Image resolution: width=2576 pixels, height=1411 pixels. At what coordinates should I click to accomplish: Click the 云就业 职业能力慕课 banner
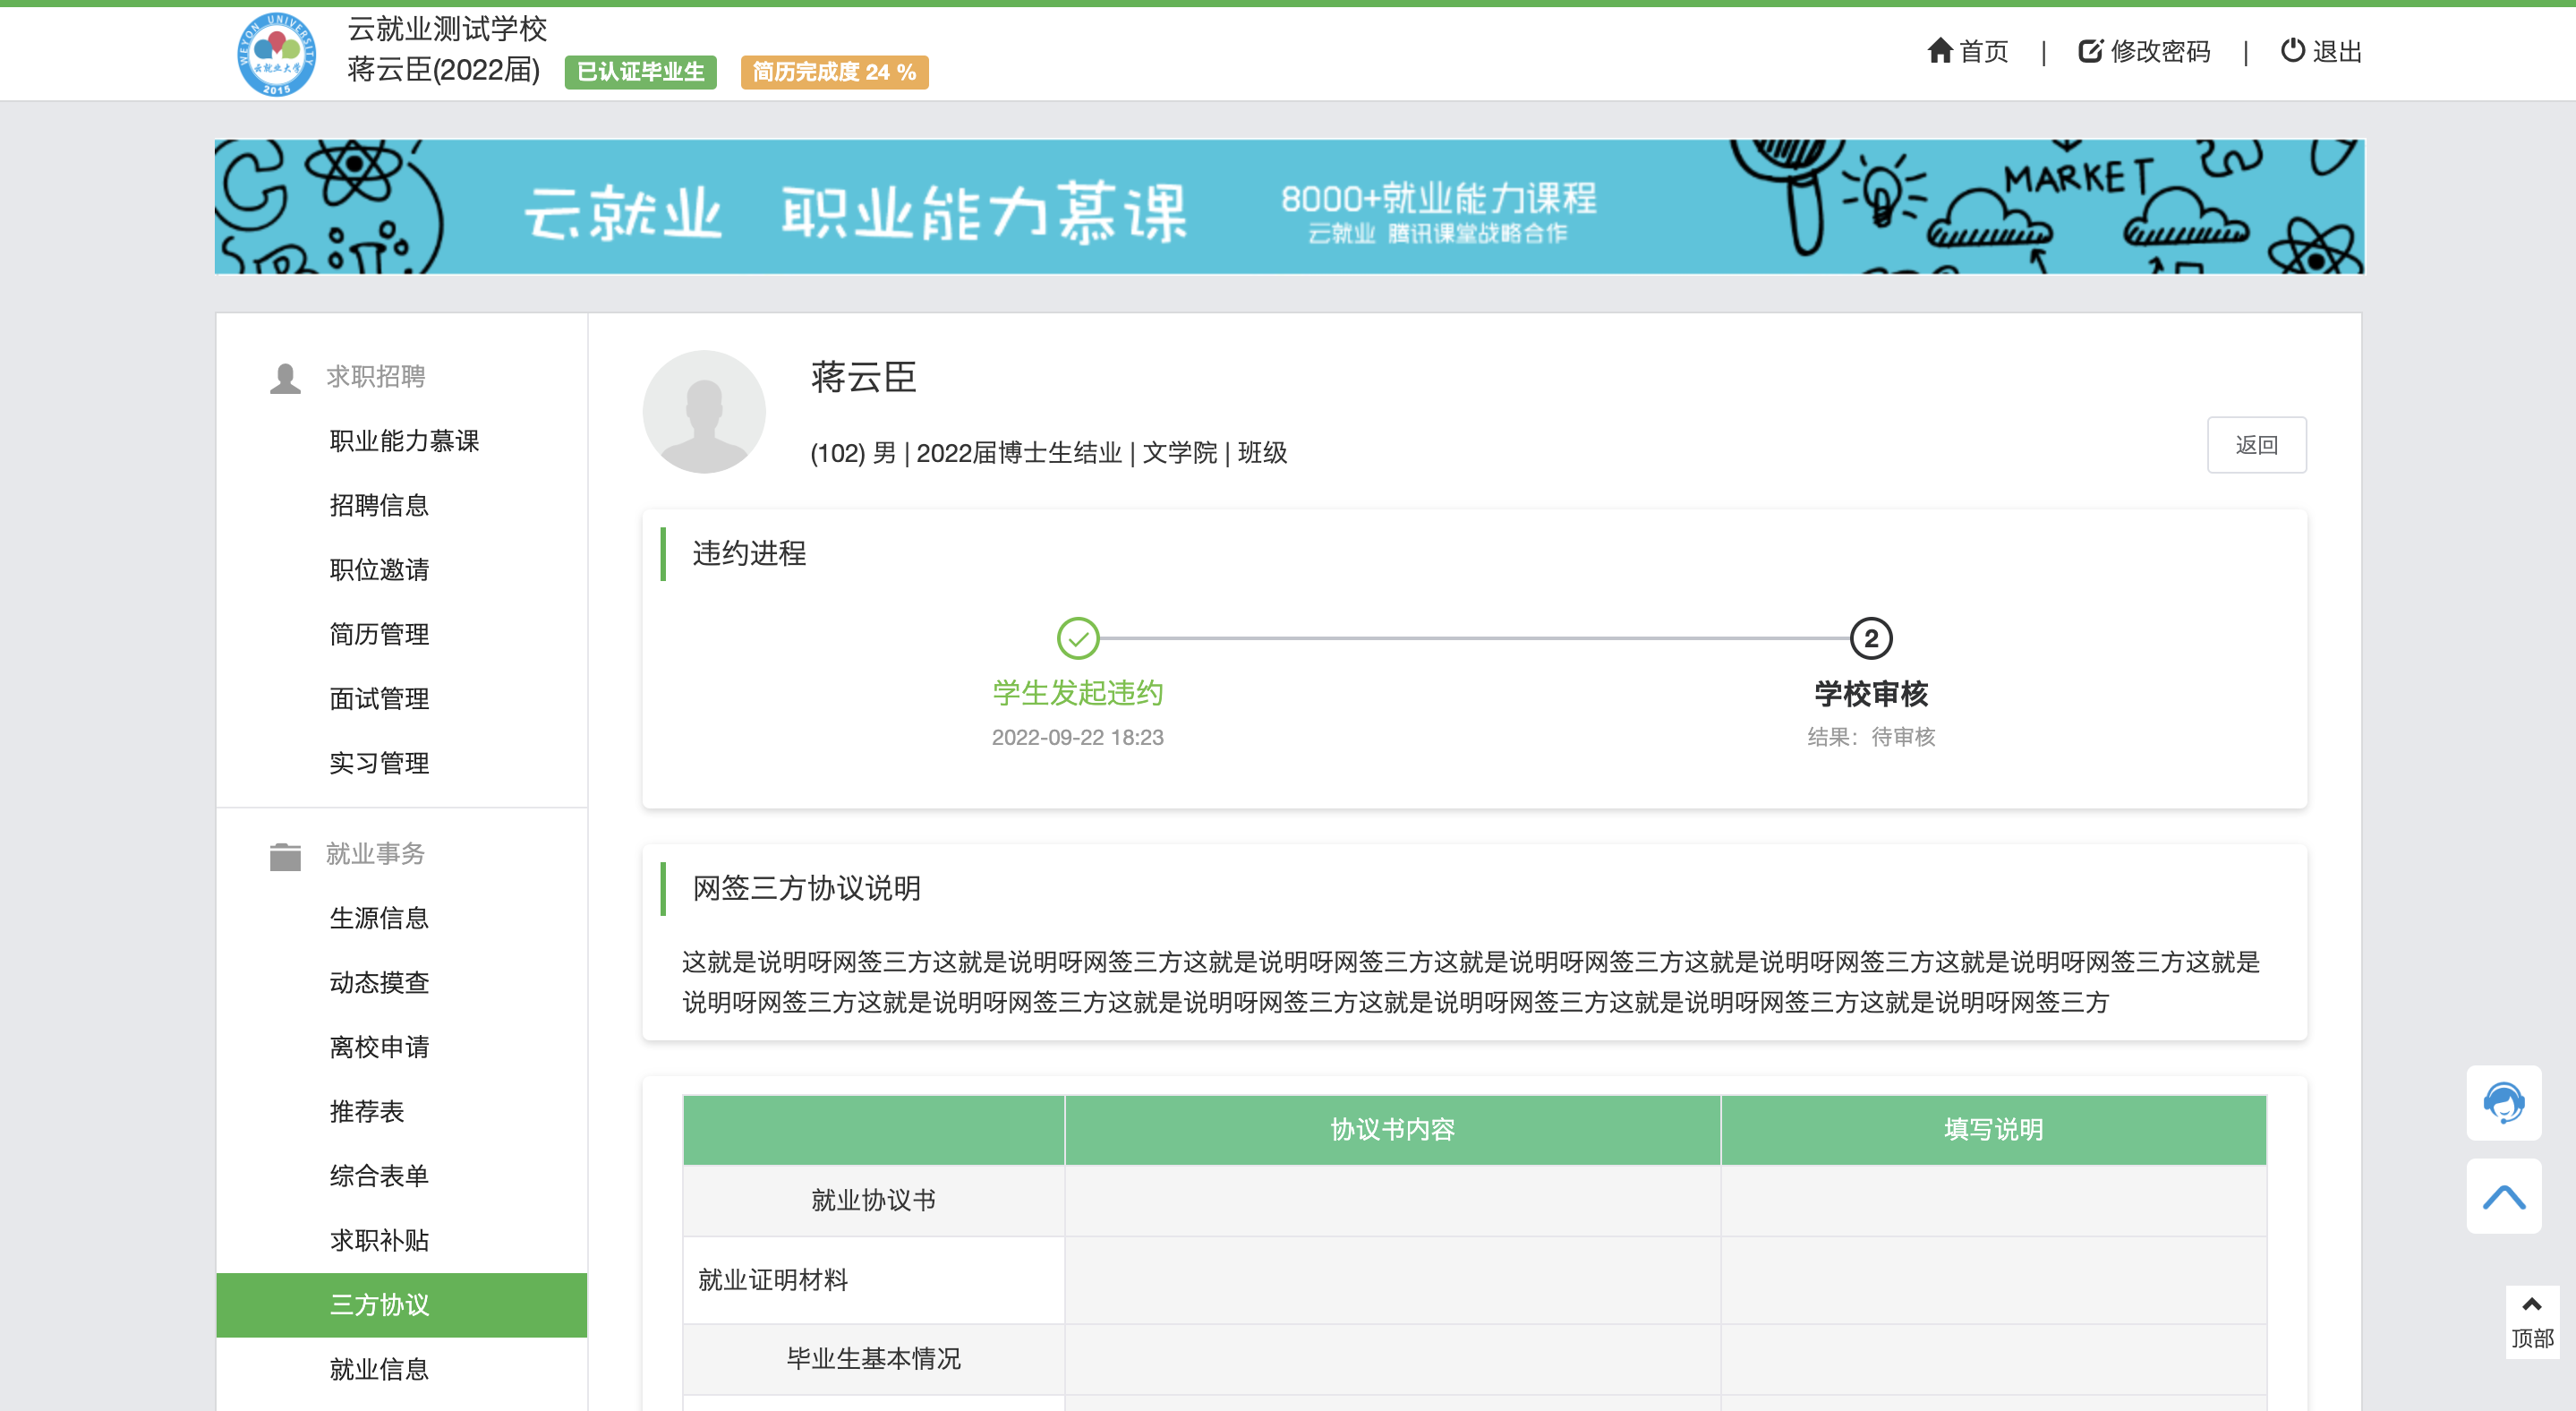tap(1288, 207)
